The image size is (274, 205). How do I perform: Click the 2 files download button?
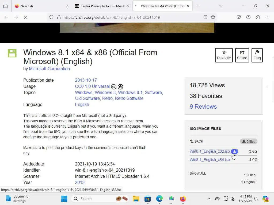click(x=249, y=141)
